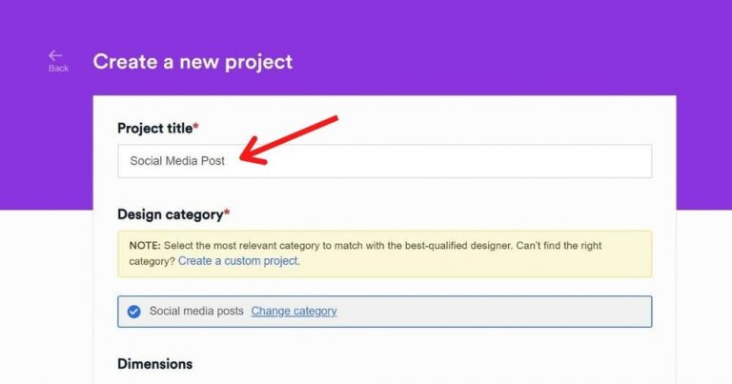Select the "Social media posts" category label
The width and height of the screenshot is (732, 384).
[196, 311]
